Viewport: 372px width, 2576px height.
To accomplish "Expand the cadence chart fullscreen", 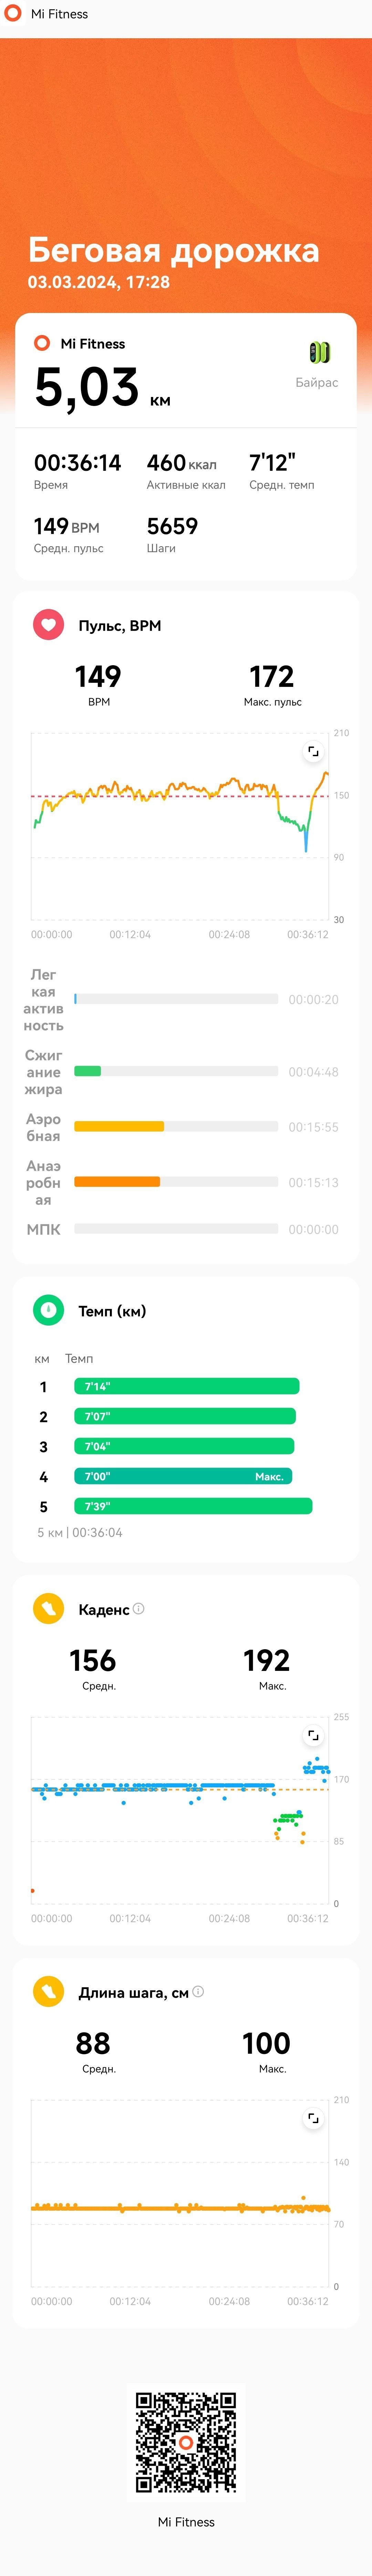I will 313,1735.
